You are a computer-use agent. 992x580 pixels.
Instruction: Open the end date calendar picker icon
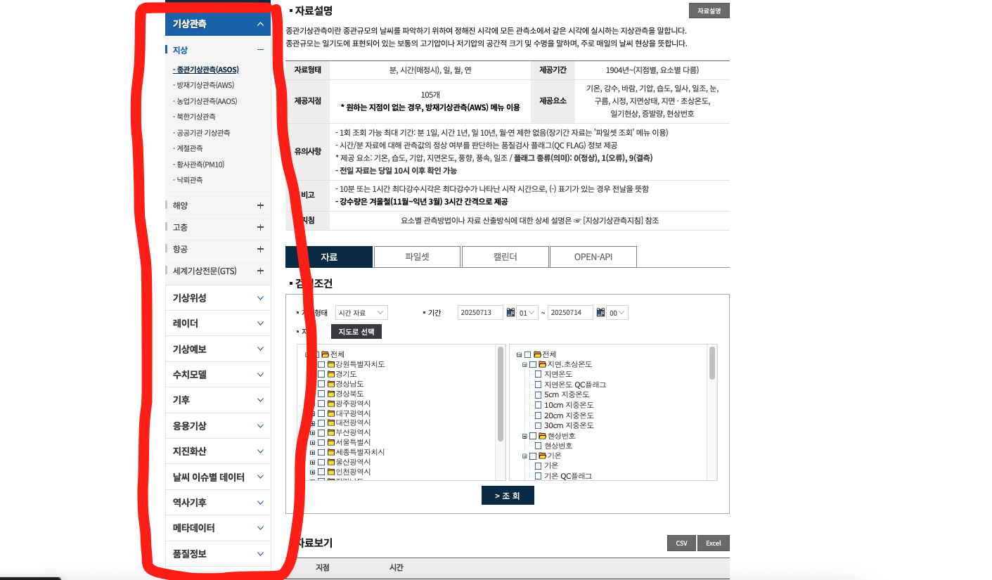pyautogui.click(x=600, y=313)
